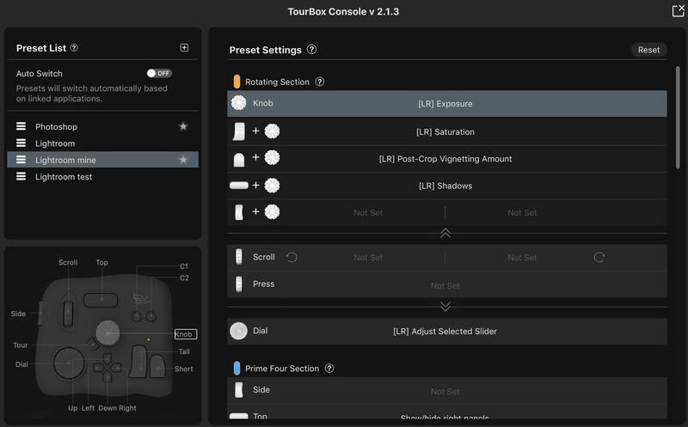Click counterclockwise rotation icon in Scroll row
Viewport: 688px width, 427px height.
click(292, 257)
